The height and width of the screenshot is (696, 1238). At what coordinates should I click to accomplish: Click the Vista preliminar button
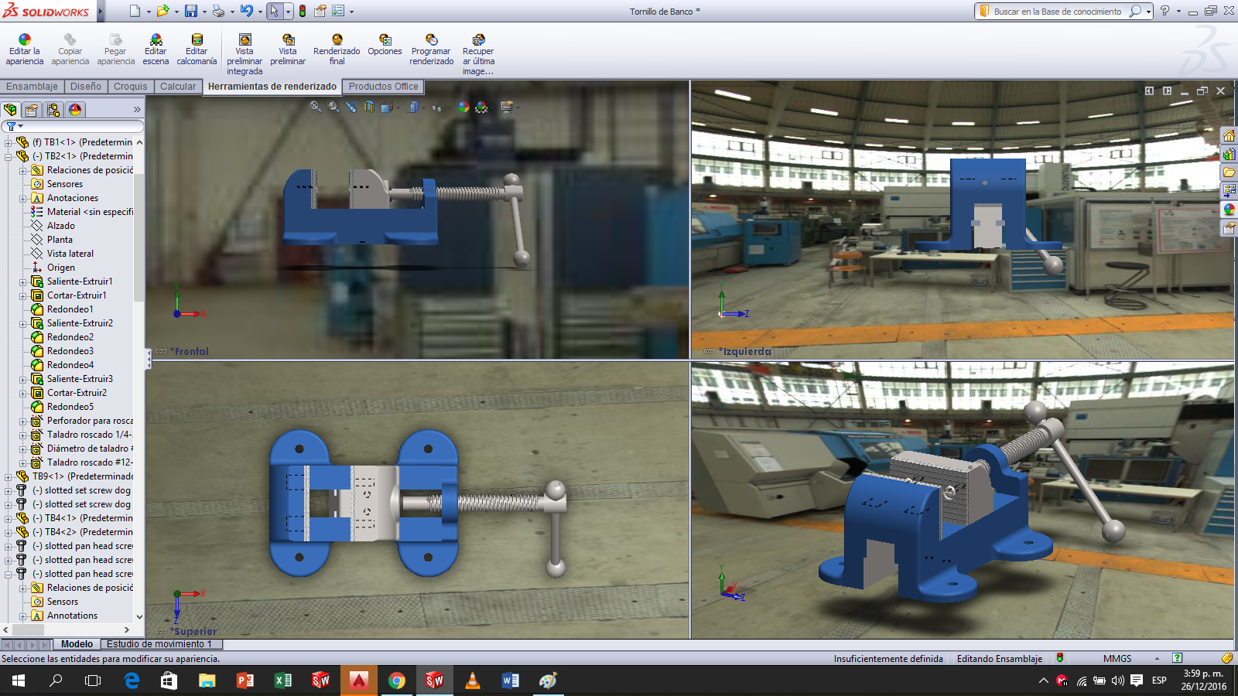coord(288,49)
